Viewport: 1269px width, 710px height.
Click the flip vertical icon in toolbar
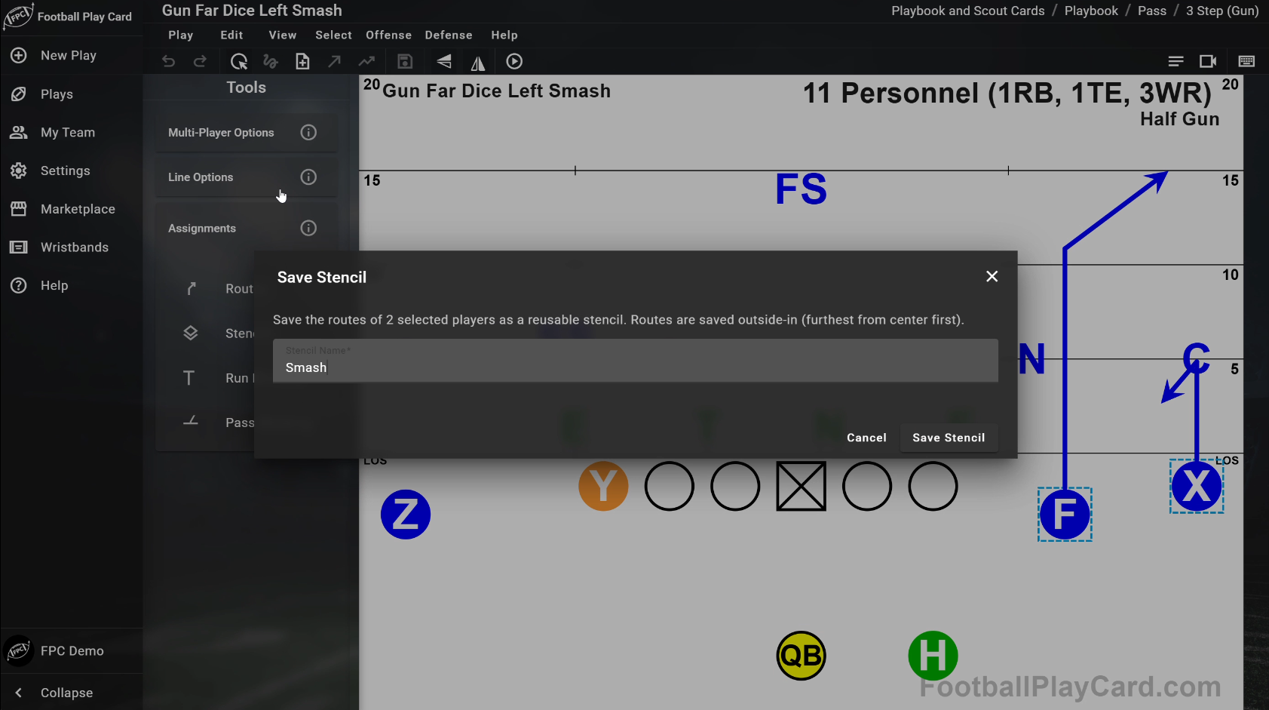tap(444, 62)
